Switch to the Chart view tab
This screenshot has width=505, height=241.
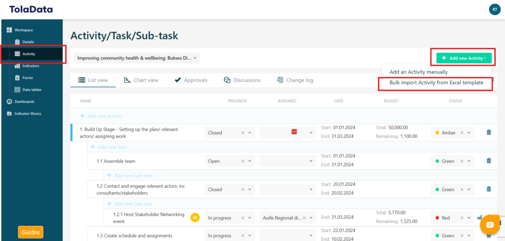tap(141, 80)
